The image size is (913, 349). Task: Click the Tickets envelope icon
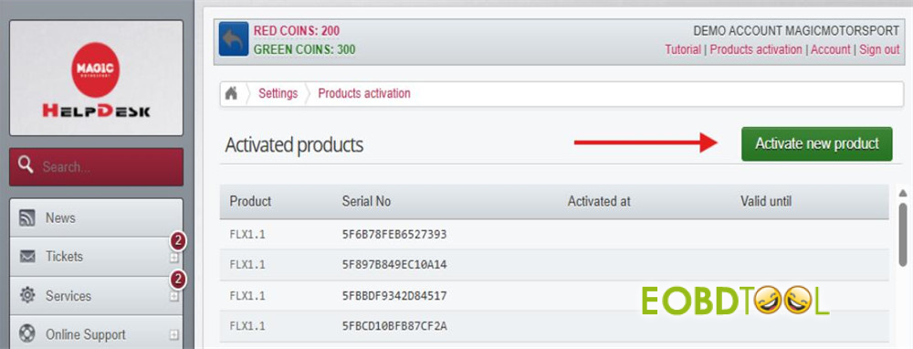click(26, 257)
